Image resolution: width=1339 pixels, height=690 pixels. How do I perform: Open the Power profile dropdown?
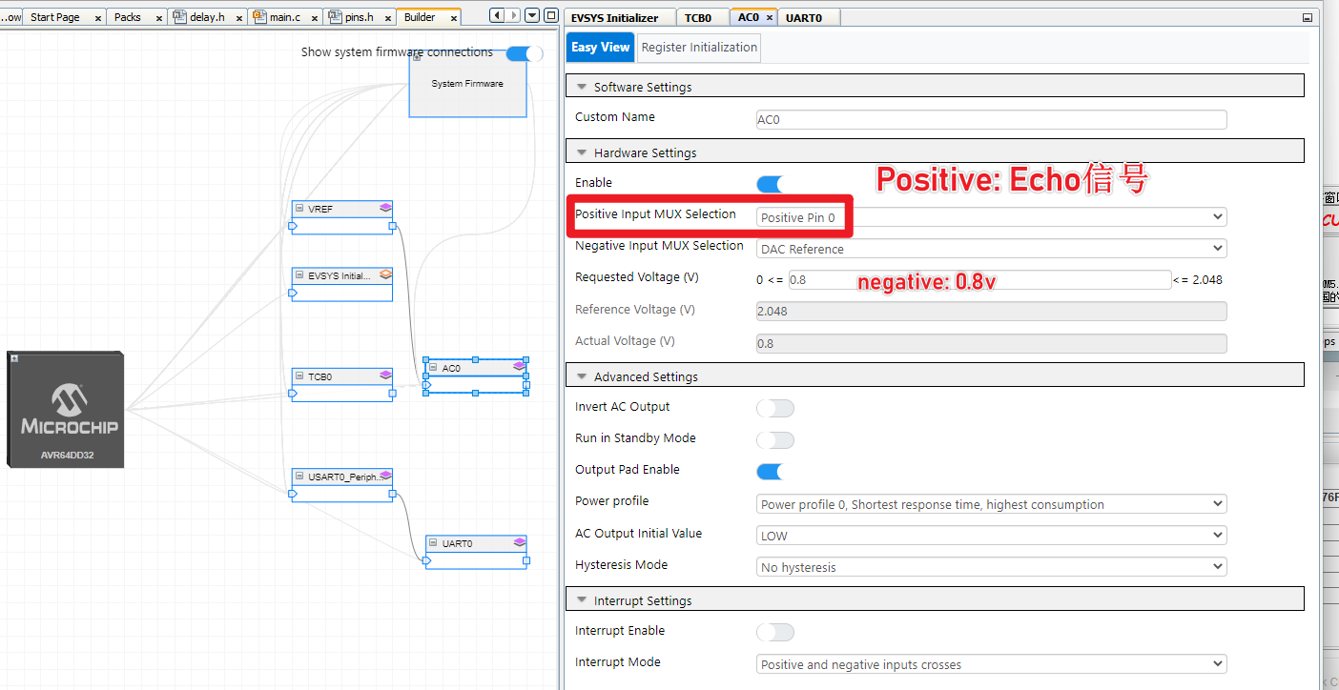point(991,504)
